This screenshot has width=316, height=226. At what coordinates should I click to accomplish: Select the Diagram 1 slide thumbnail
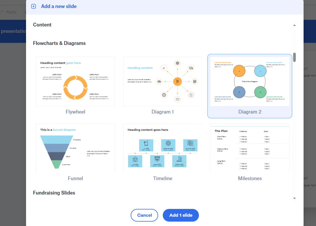click(163, 81)
